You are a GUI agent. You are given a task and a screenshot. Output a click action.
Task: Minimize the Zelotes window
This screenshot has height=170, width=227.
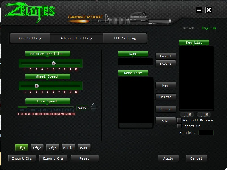(199, 10)
